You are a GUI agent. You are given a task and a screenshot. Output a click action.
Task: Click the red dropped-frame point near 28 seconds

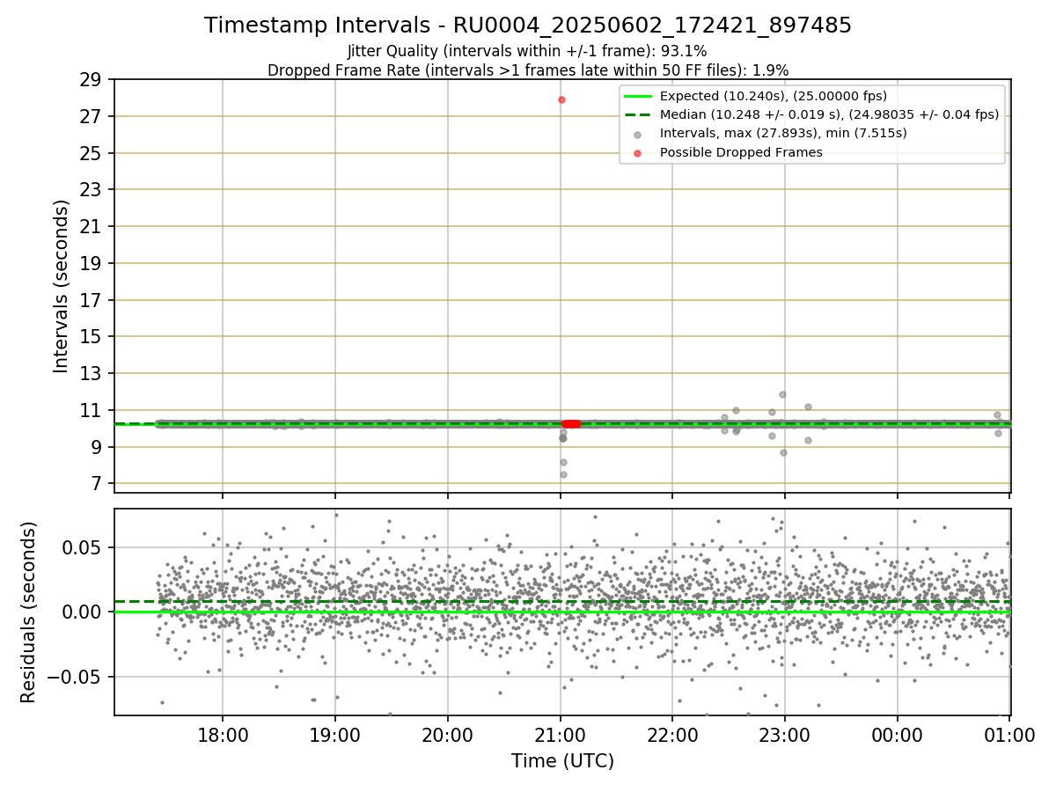(x=561, y=99)
